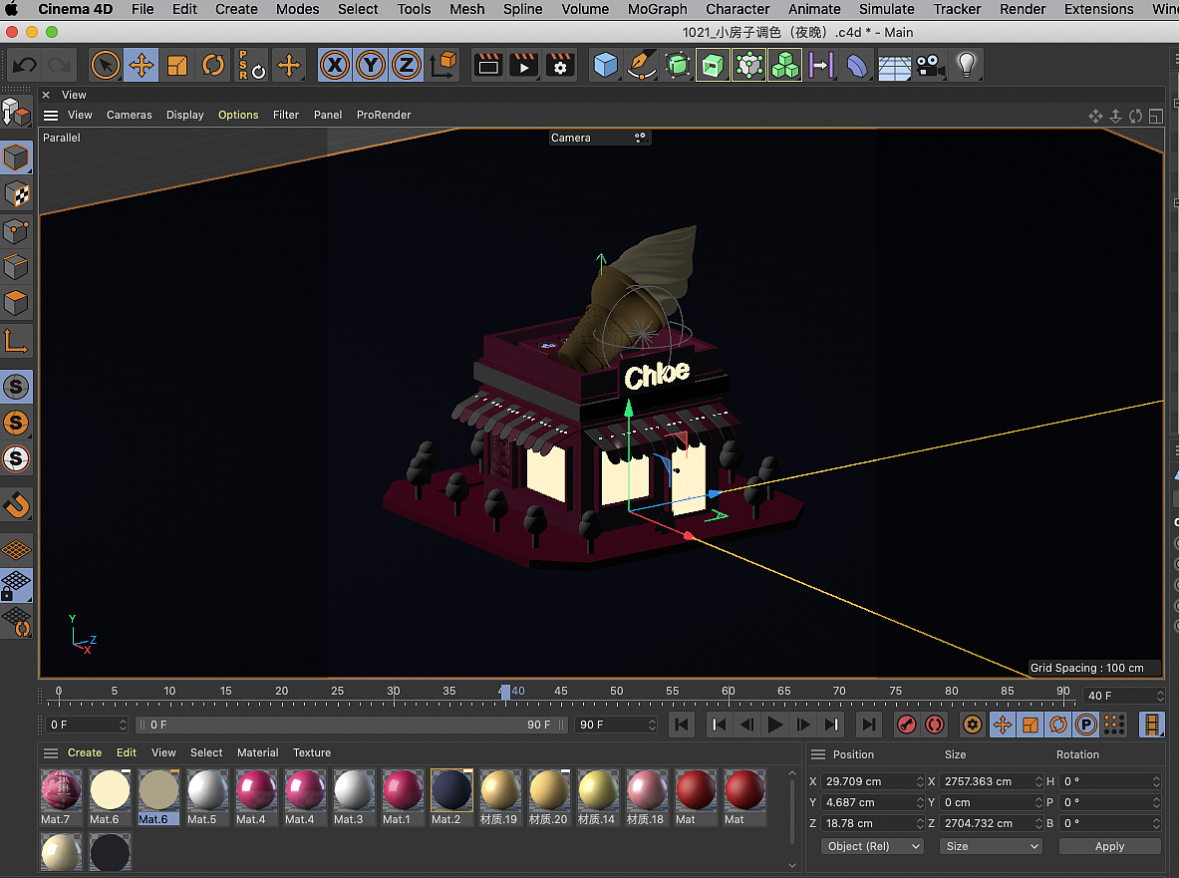1179x878 pixels.
Task: Add a Camera object
Action: point(931,66)
